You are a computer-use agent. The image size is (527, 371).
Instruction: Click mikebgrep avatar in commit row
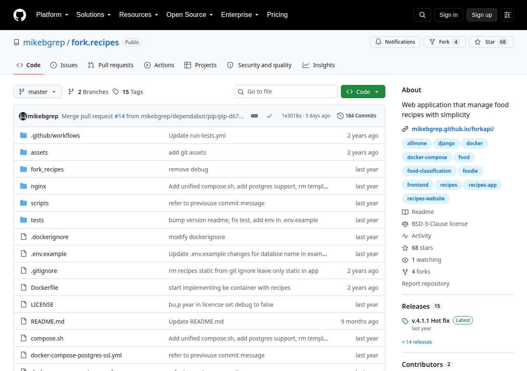23,116
